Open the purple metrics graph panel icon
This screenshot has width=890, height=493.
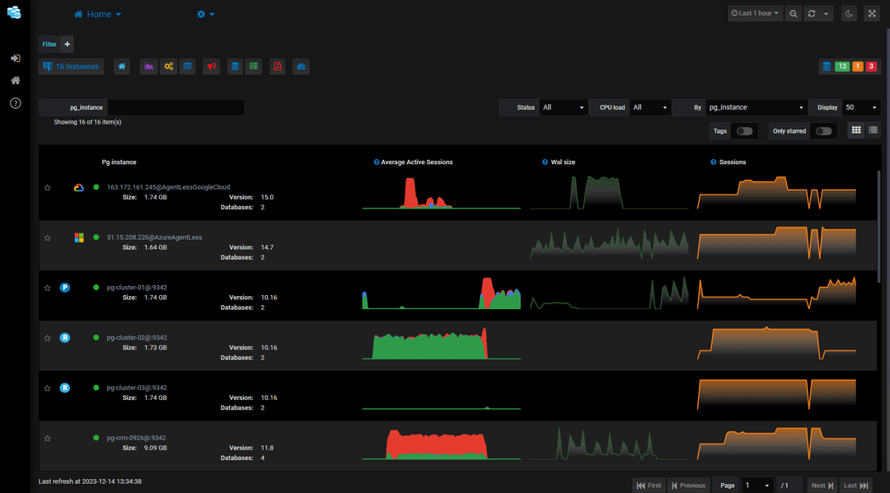coord(148,66)
